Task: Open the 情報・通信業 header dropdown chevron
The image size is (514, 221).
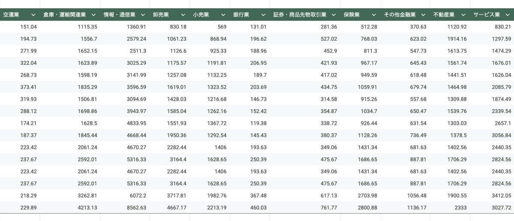Action: (143, 15)
